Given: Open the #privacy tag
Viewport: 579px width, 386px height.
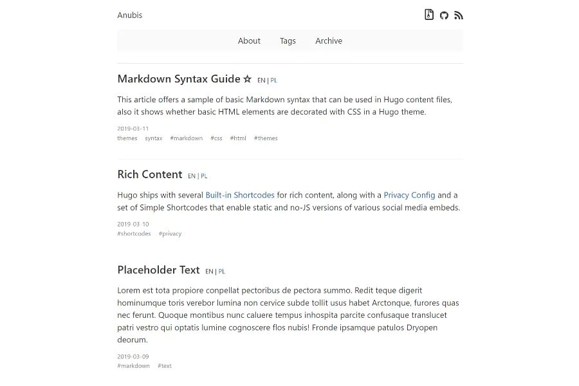Looking at the screenshot, I should click(170, 234).
